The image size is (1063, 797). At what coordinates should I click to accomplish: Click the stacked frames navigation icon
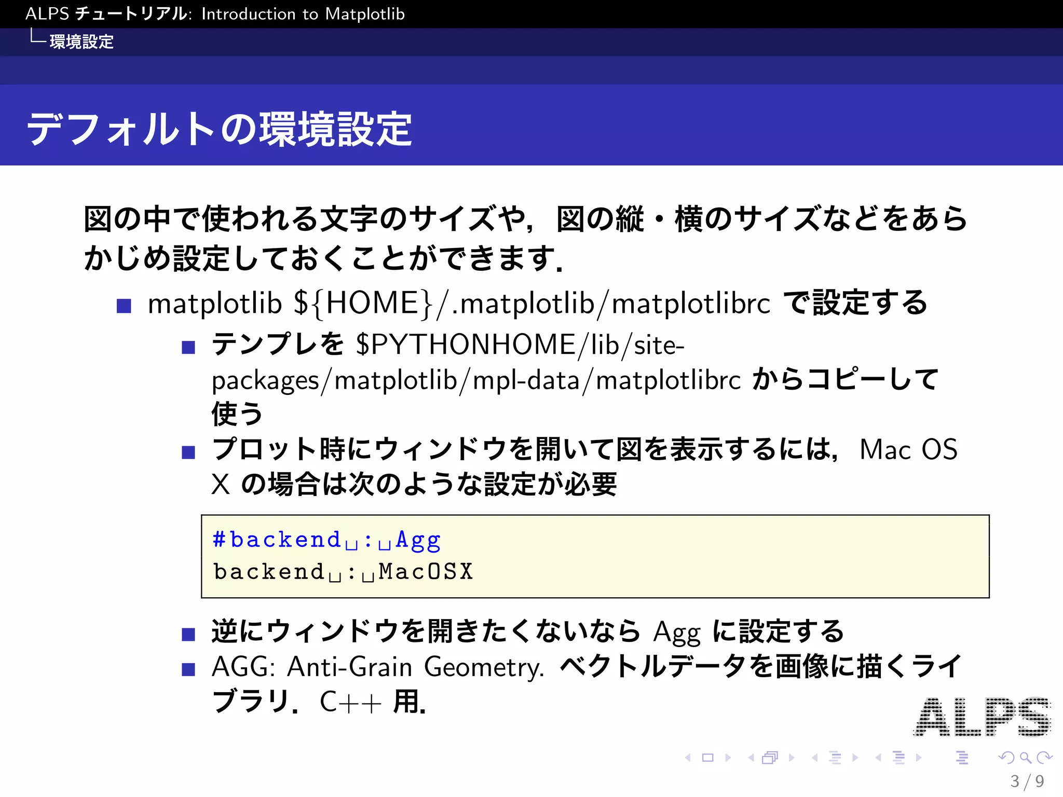[x=770, y=758]
